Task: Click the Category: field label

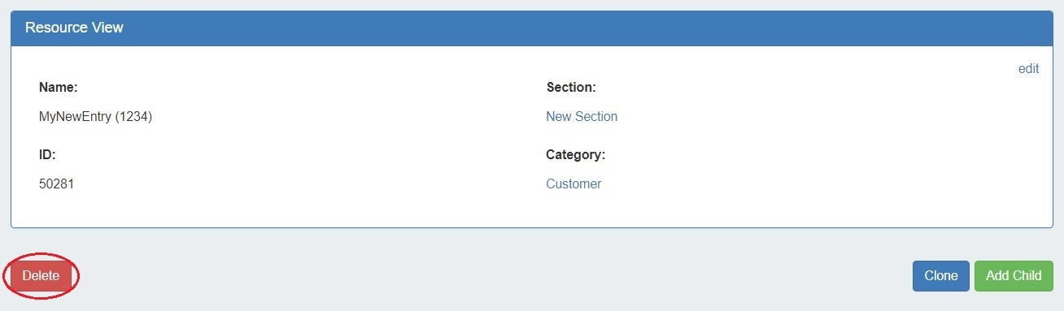Action: click(x=576, y=154)
